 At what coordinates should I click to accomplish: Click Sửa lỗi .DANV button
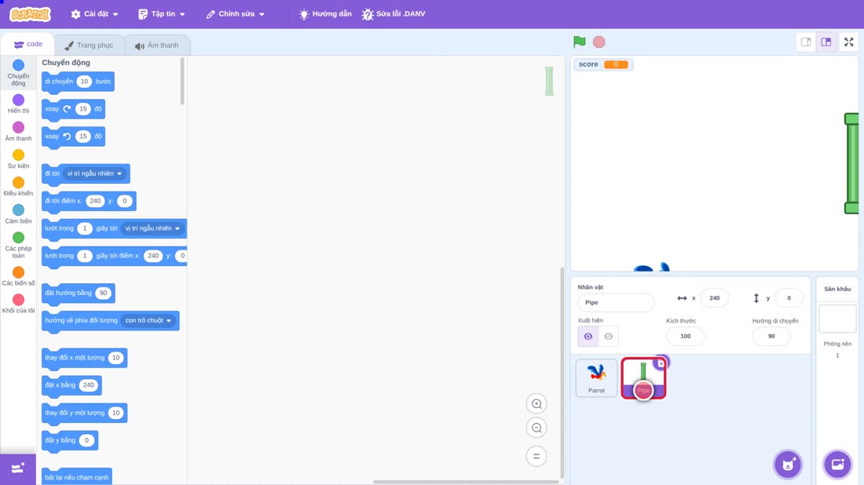pos(394,14)
